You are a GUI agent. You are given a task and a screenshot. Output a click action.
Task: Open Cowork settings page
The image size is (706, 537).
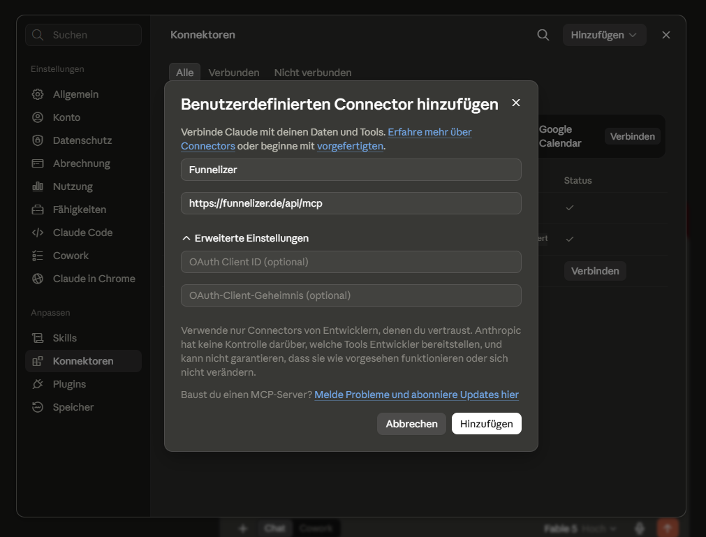pyautogui.click(x=84, y=255)
